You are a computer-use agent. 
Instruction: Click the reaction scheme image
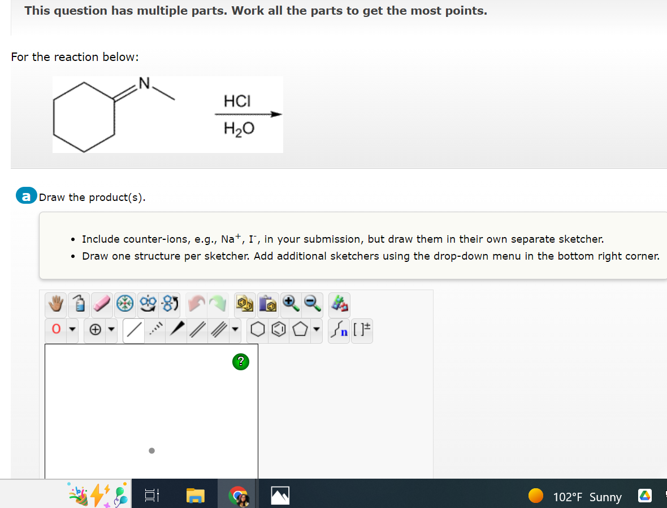(x=168, y=115)
